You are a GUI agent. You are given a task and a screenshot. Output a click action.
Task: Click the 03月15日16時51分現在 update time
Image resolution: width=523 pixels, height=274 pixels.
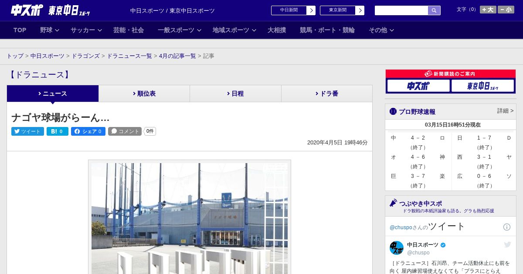click(x=453, y=125)
